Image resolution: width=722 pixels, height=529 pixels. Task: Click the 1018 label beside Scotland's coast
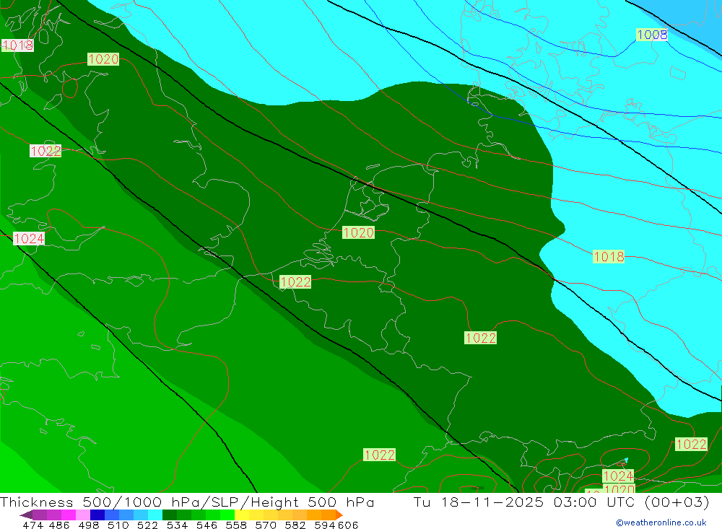point(17,45)
